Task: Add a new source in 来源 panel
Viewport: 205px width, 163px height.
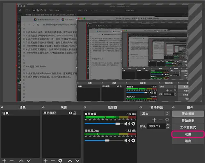Action: [46, 161]
